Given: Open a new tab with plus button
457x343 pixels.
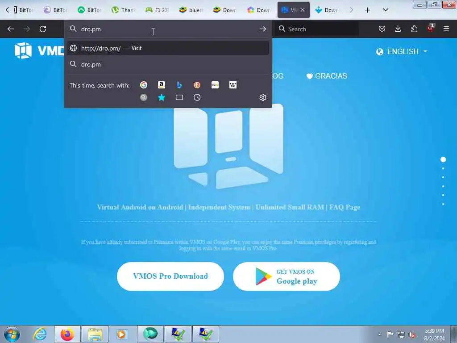Looking at the screenshot, I should (x=368, y=10).
